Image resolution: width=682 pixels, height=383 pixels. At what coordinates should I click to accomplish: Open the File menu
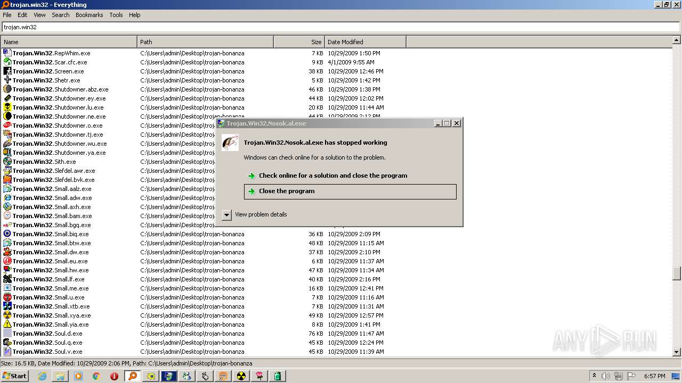7,15
